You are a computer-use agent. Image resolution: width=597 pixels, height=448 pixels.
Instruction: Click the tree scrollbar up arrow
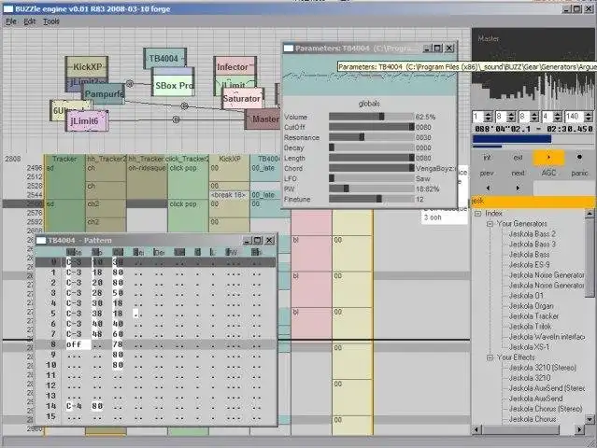(590, 214)
